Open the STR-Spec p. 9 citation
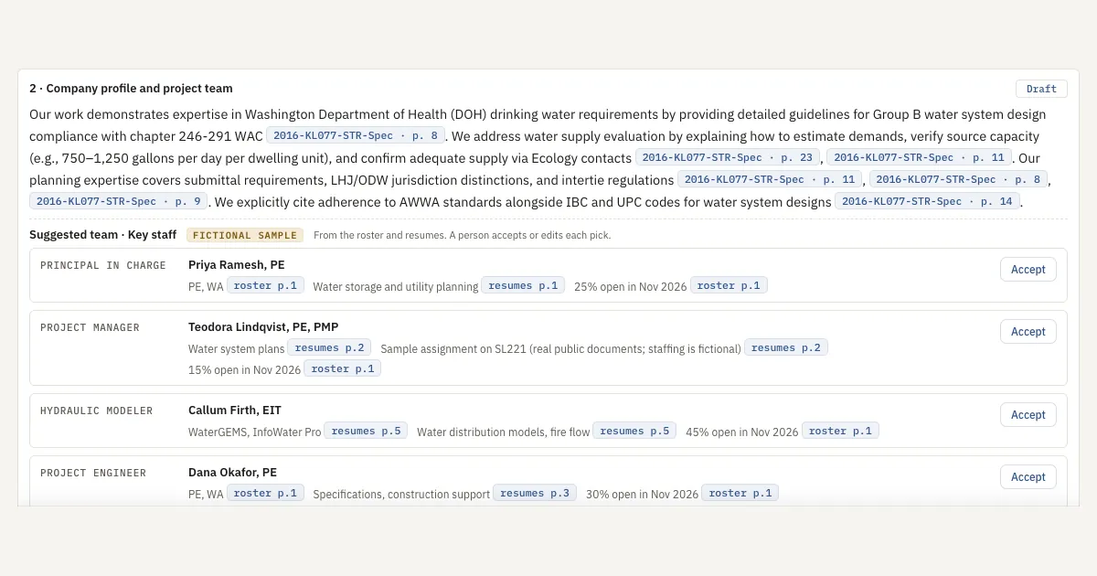The height and width of the screenshot is (576, 1097). pyautogui.click(x=119, y=201)
